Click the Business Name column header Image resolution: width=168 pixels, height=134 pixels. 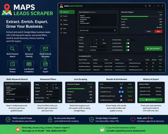coord(83,60)
